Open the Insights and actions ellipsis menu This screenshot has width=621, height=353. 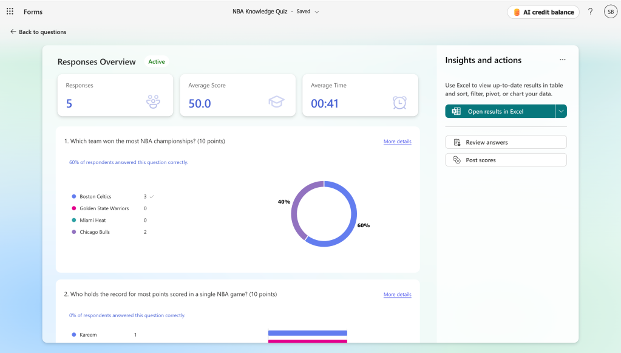coord(562,59)
